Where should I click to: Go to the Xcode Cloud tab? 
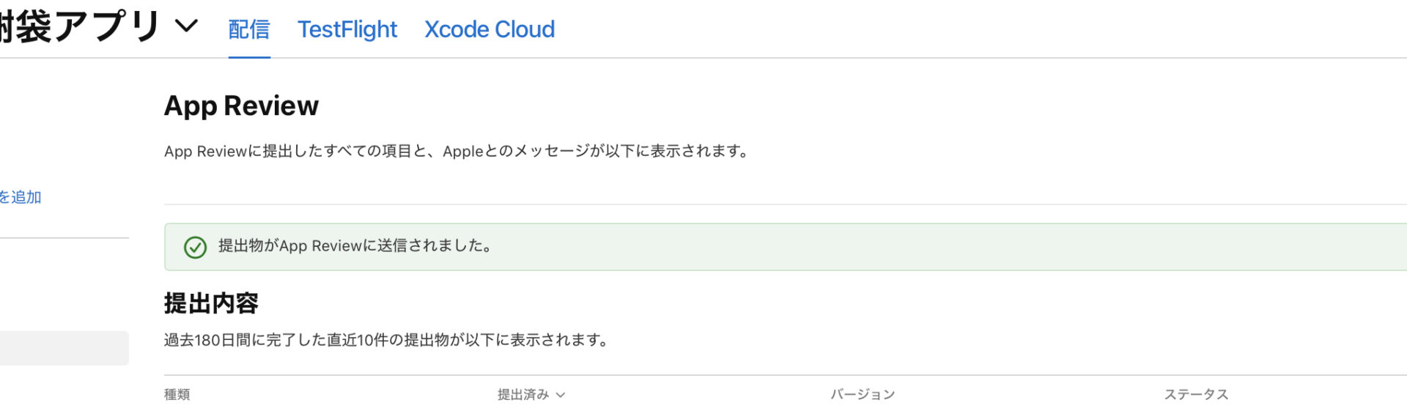tap(490, 29)
